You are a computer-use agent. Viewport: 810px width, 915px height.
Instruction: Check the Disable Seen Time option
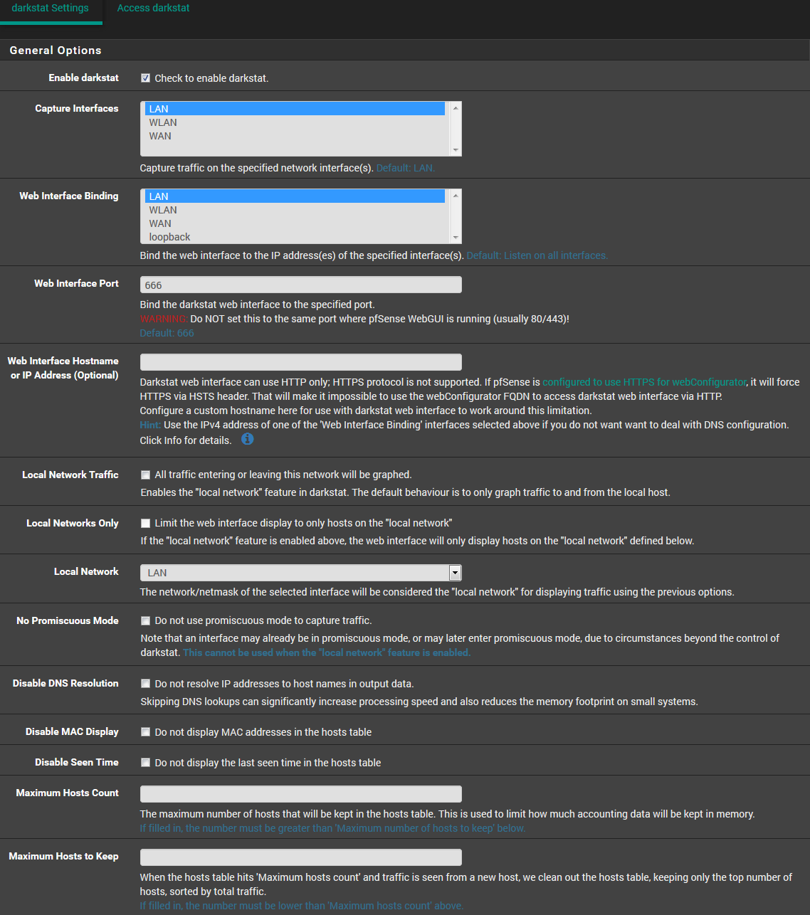(x=145, y=763)
